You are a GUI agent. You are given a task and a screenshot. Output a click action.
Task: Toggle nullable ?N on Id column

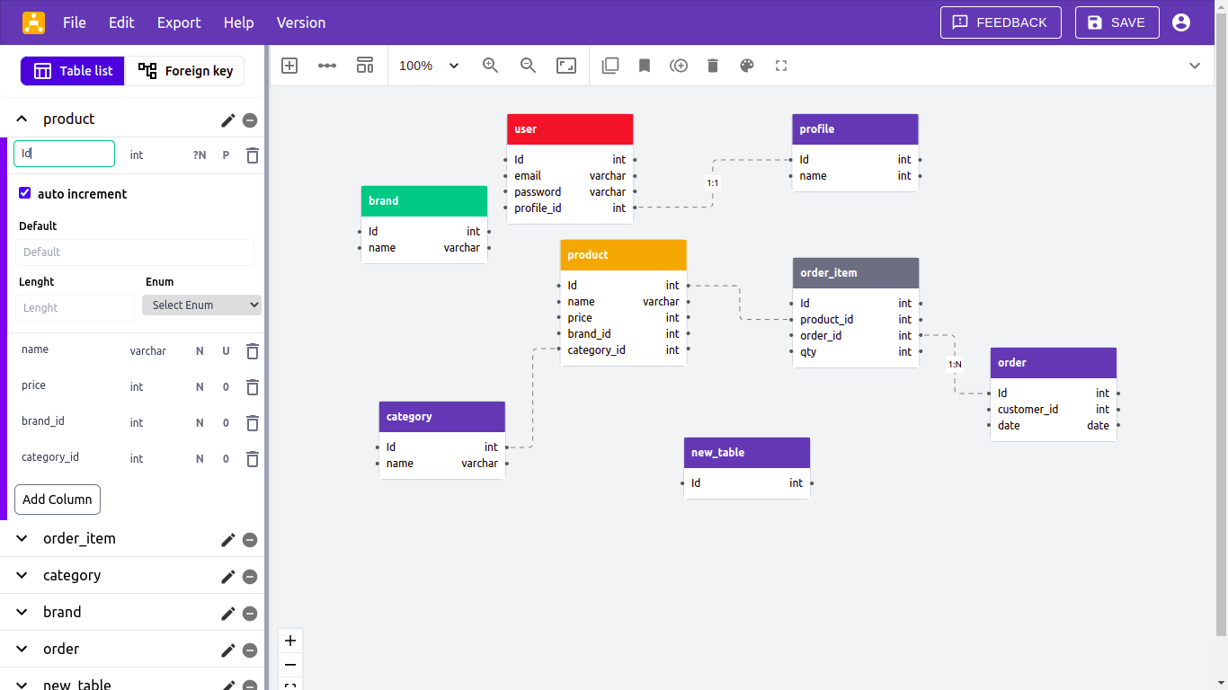[x=200, y=155]
